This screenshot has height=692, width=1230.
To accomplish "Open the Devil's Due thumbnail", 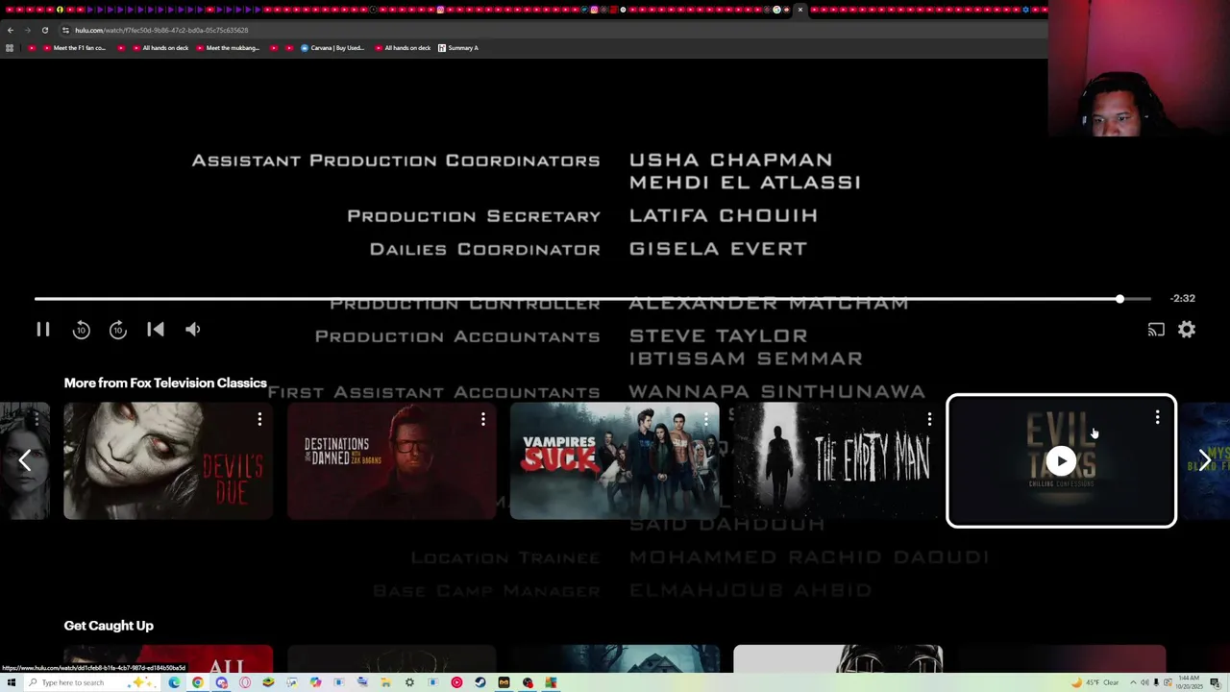I will 168,461.
